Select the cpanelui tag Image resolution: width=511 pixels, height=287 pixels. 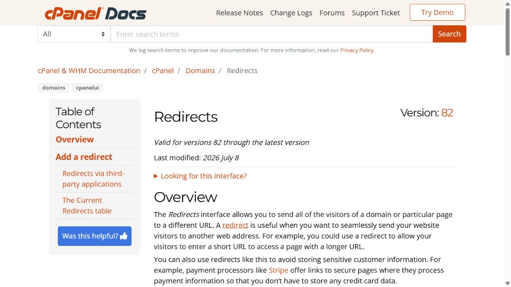(87, 88)
